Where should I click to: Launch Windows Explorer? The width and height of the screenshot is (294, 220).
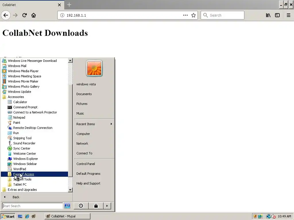pyautogui.click(x=34, y=159)
